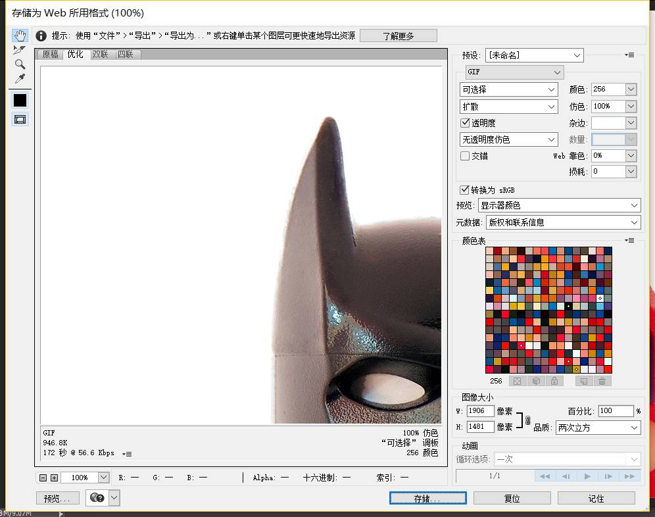Click the trash icon under color table
The image size is (655, 517).
[602, 381]
